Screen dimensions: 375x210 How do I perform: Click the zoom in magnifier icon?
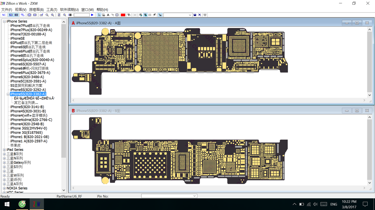tap(52, 15)
